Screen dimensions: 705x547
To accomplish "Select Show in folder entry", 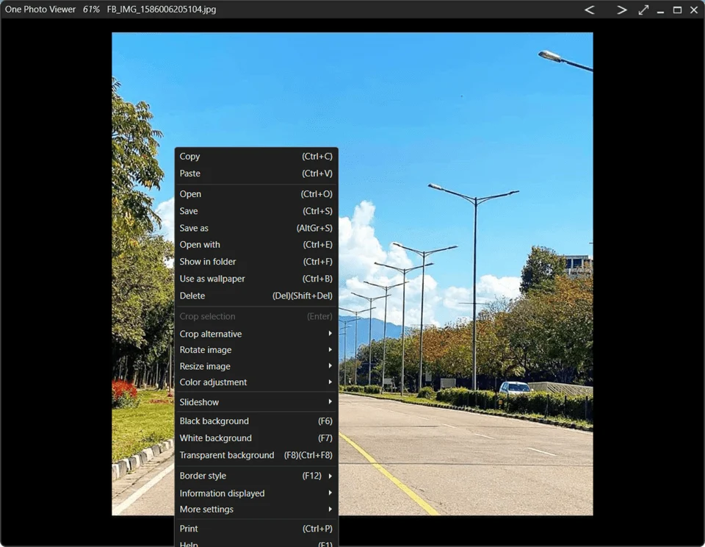I will [256, 262].
